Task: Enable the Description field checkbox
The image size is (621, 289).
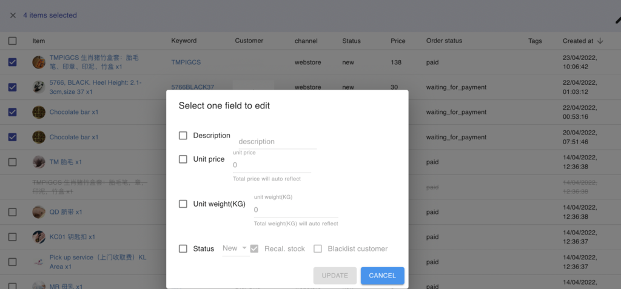Action: 183,136
